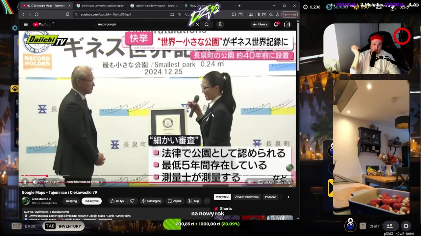
Task: Open the YouTube account avatar menu
Action: click(287, 24)
